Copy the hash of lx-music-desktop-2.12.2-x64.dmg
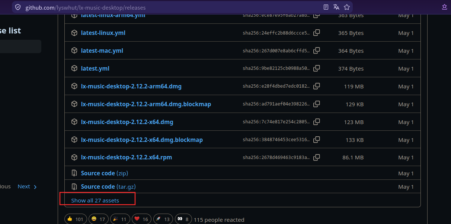 (x=317, y=122)
